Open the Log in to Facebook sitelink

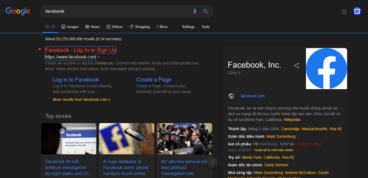click(76, 80)
